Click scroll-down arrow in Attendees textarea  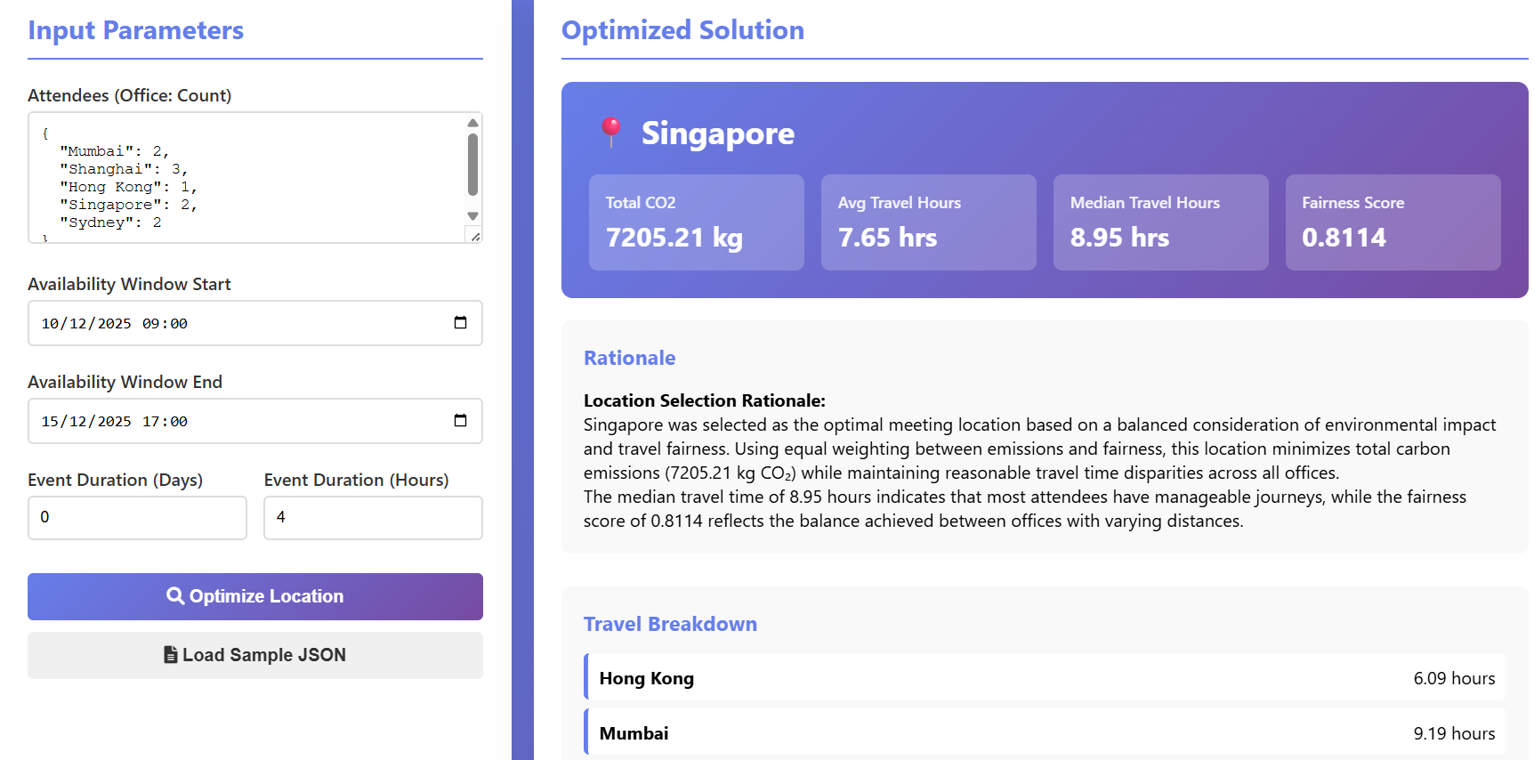pyautogui.click(x=473, y=216)
